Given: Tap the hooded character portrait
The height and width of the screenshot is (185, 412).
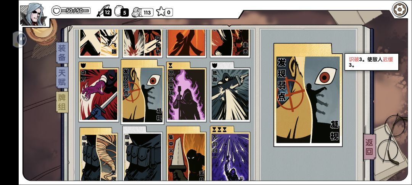Looking at the screenshot, I should (x=33, y=14).
